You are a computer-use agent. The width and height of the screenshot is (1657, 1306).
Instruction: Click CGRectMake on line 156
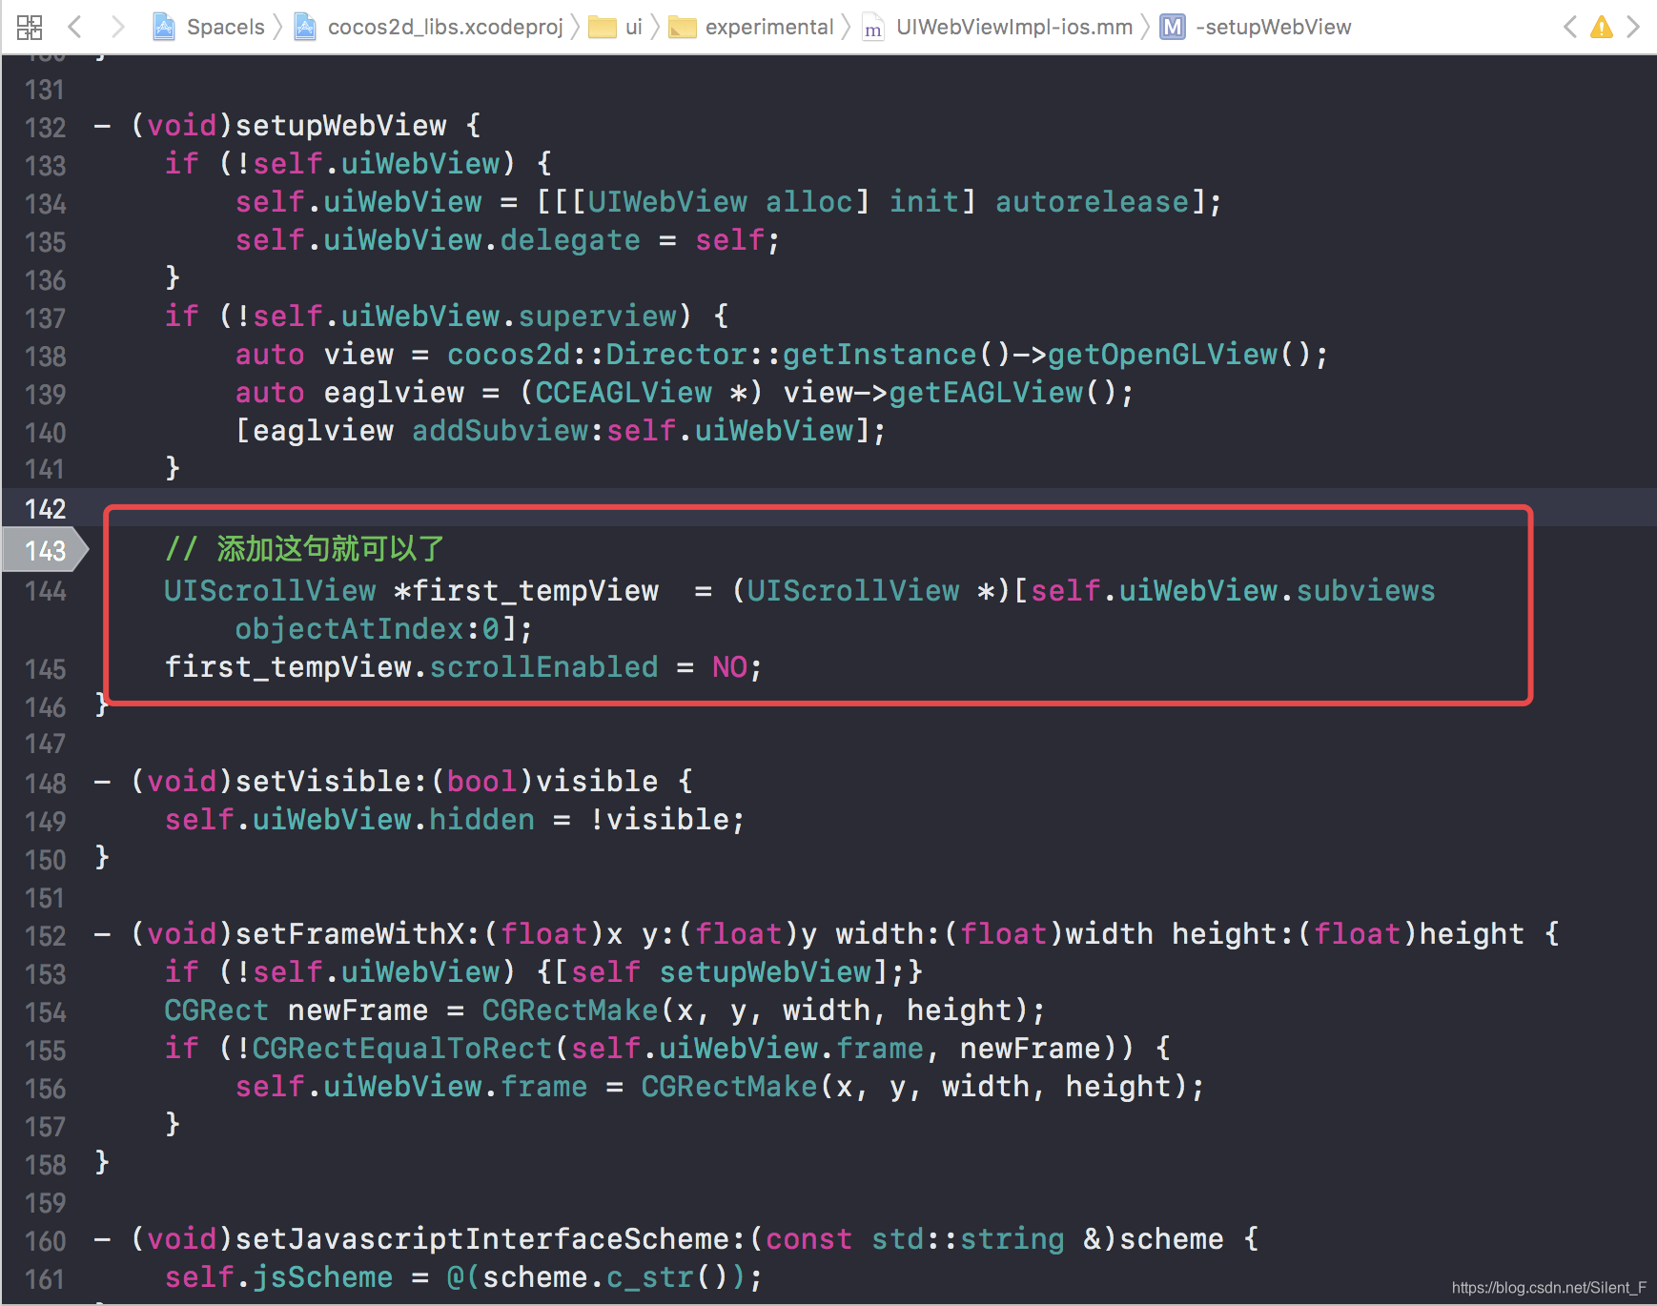coord(728,1086)
